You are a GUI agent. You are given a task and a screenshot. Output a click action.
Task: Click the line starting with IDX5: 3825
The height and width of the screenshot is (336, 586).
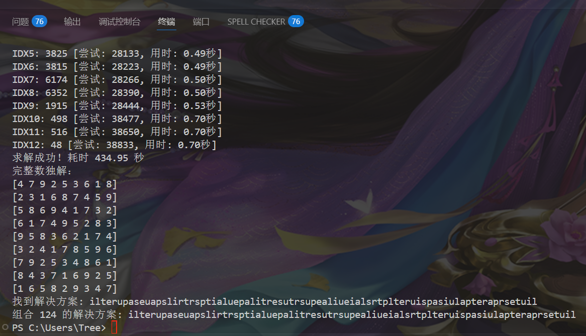tap(117, 53)
